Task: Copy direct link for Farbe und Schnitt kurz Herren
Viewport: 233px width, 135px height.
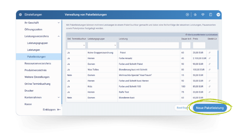Action: (x=209, y=81)
